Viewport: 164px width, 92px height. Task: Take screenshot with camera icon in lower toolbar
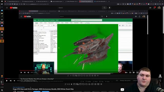pyautogui.click(x=95, y=84)
